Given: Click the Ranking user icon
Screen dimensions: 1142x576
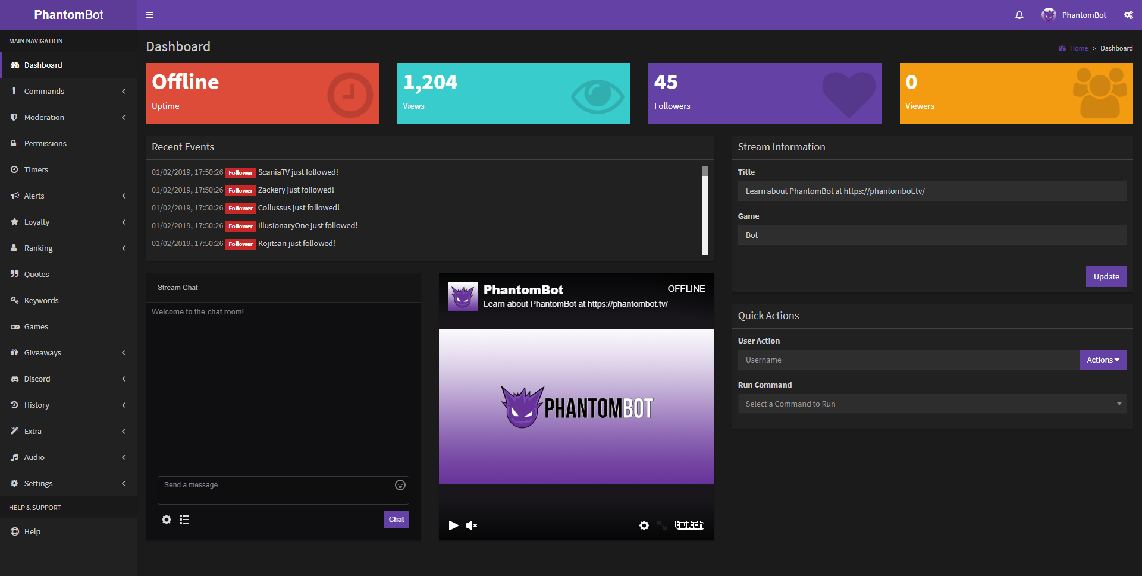Looking at the screenshot, I should pos(14,248).
